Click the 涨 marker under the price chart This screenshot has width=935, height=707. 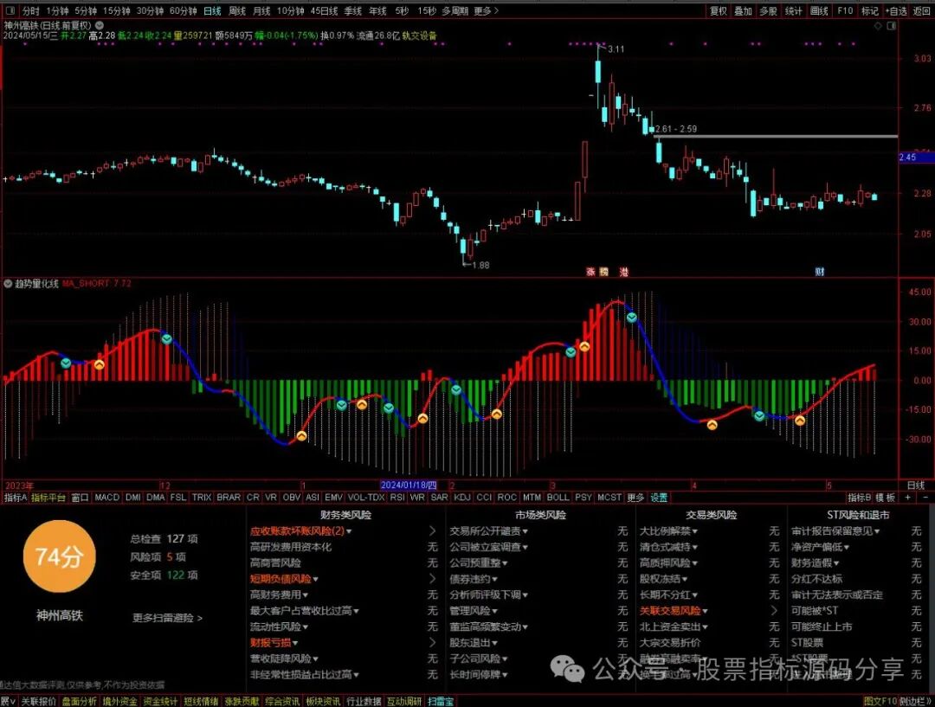(591, 272)
